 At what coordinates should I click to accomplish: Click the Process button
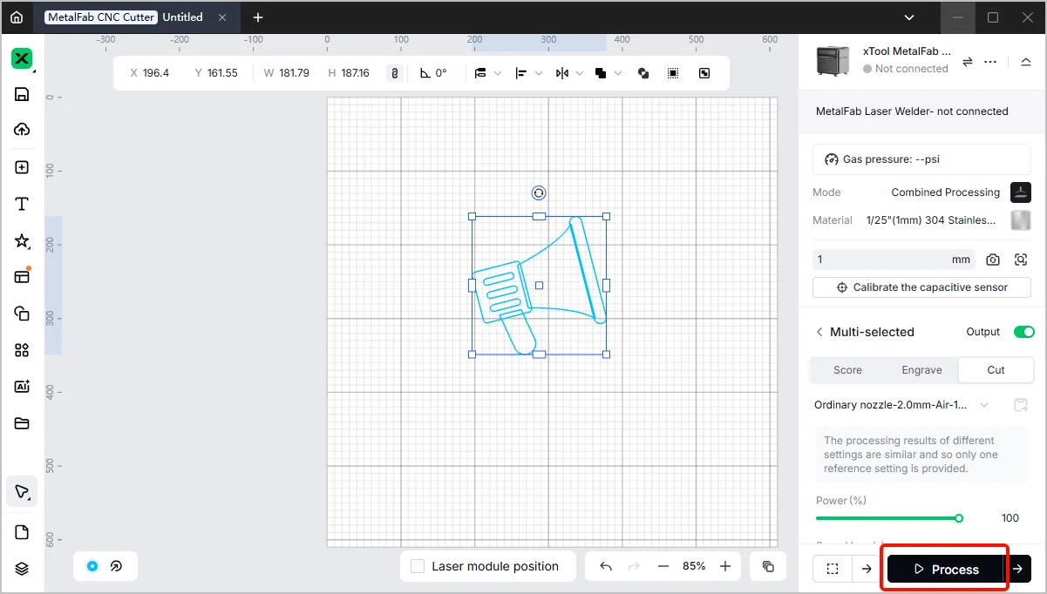point(946,569)
